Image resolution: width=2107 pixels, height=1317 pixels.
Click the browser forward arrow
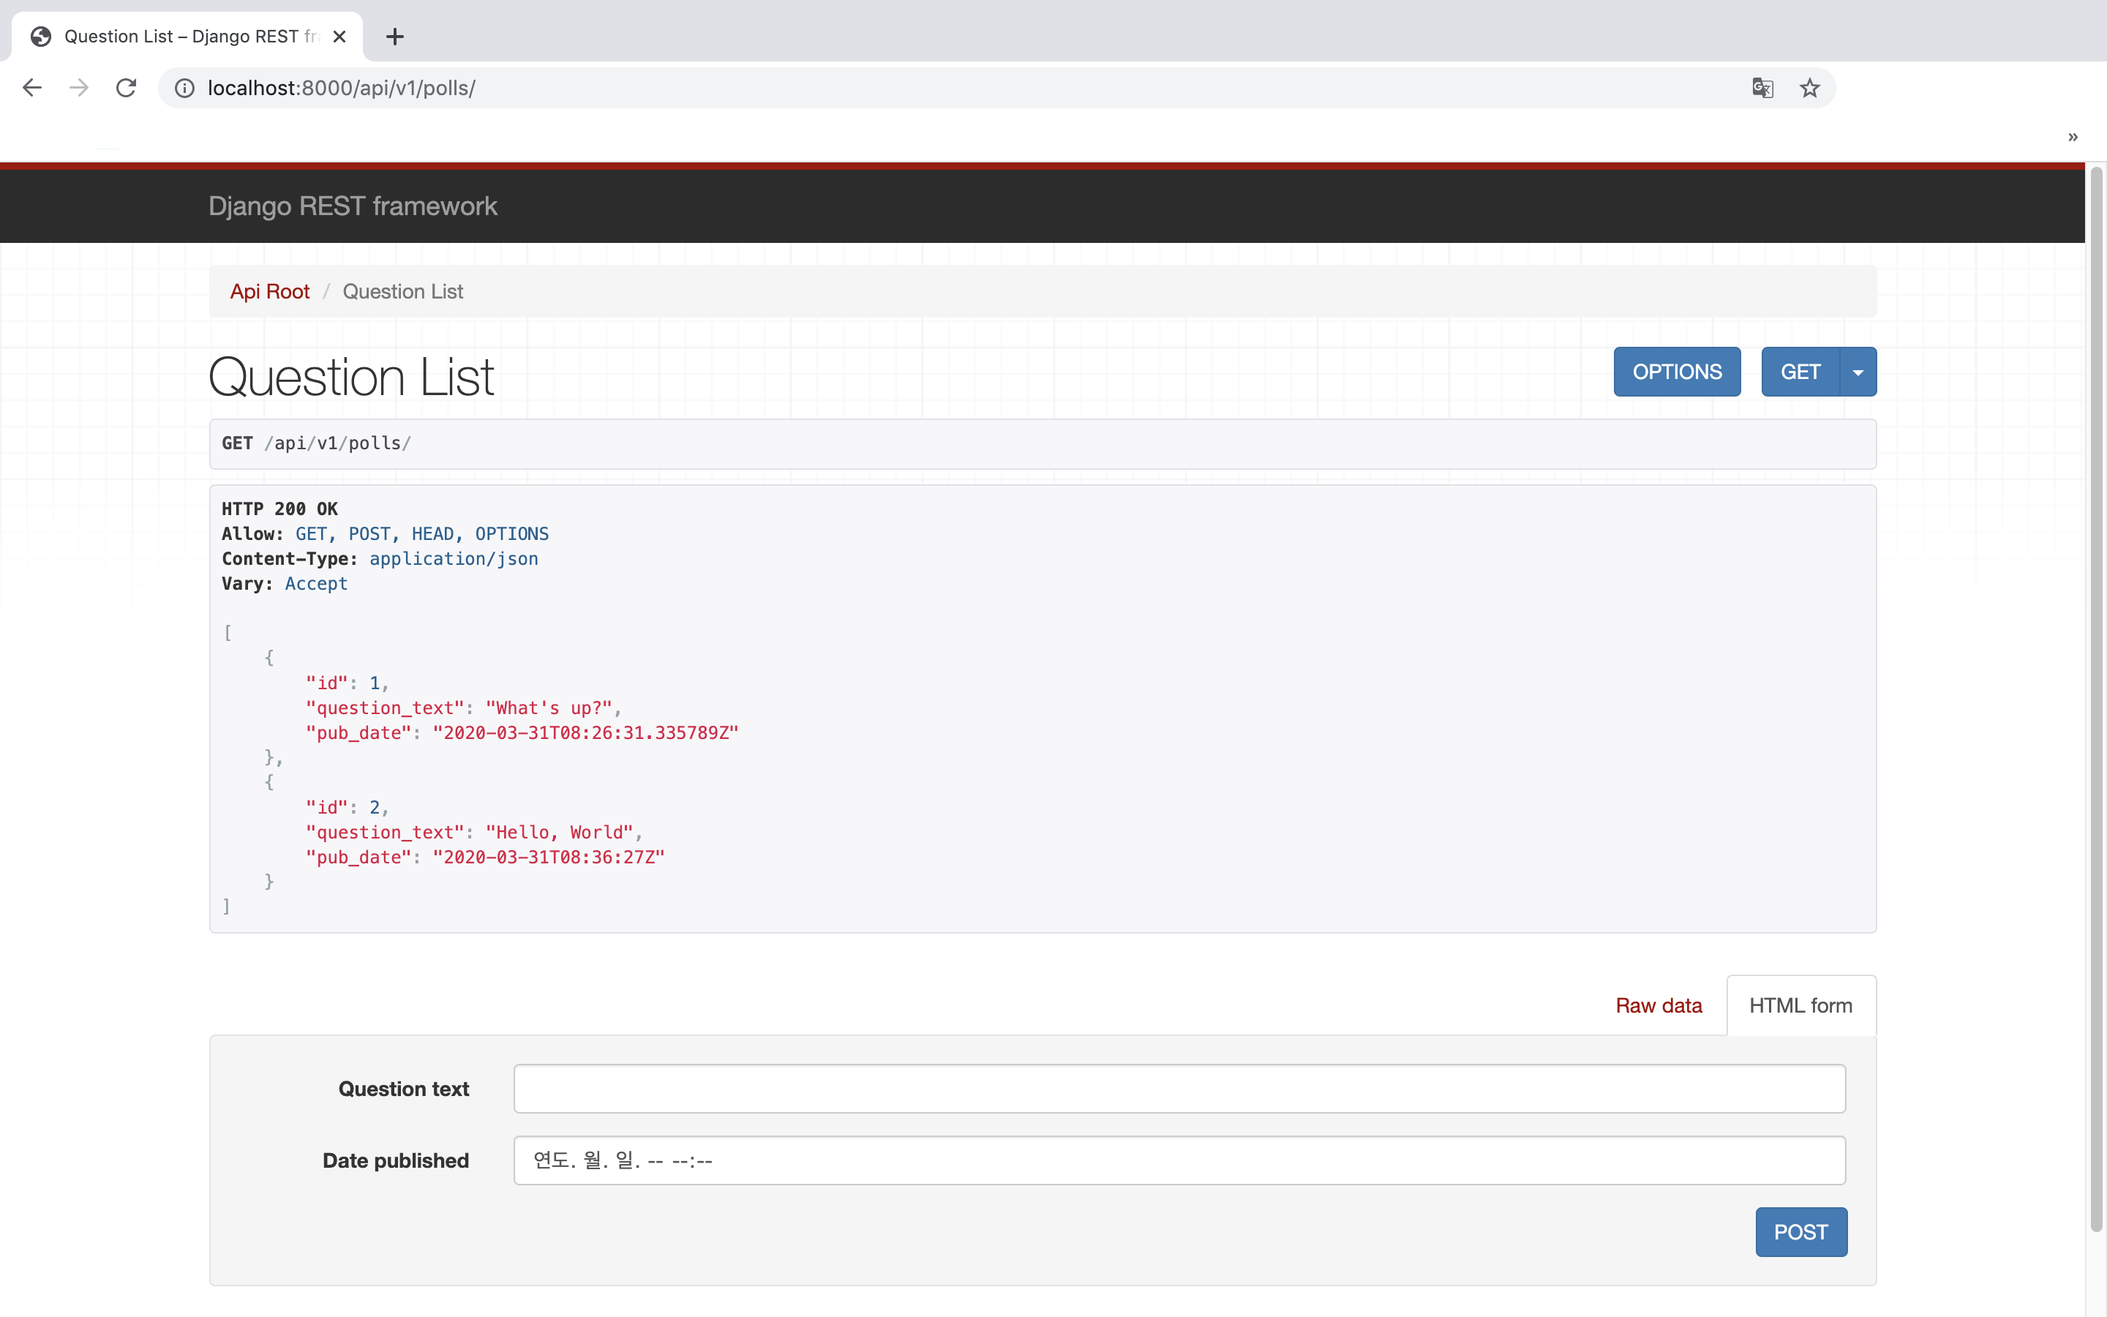click(x=79, y=88)
